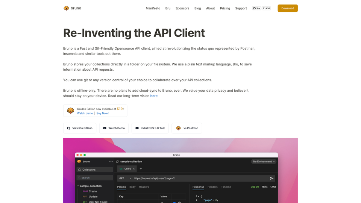Image resolution: width=361 pixels, height=203 pixels.
Task: Click the View On GitHub button
Action: click(x=80, y=128)
